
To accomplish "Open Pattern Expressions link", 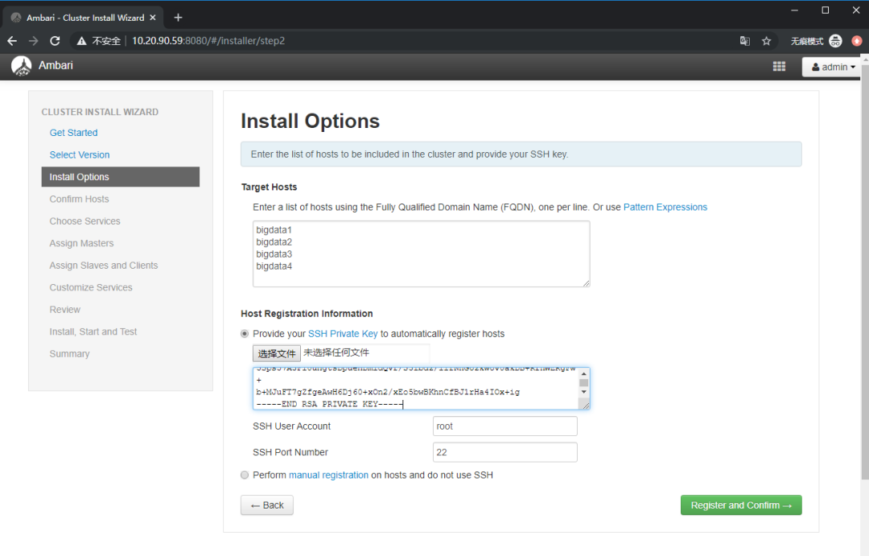I will click(665, 208).
